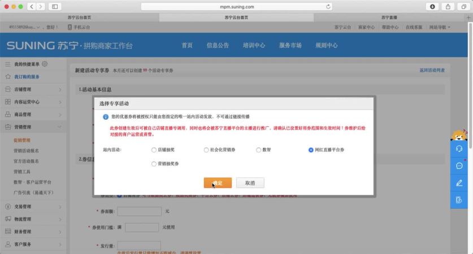
Task: Focus the Safari address bar
Action: click(237, 7)
